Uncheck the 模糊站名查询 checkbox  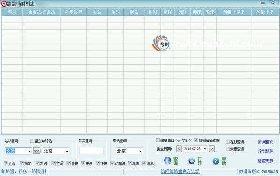196,140
